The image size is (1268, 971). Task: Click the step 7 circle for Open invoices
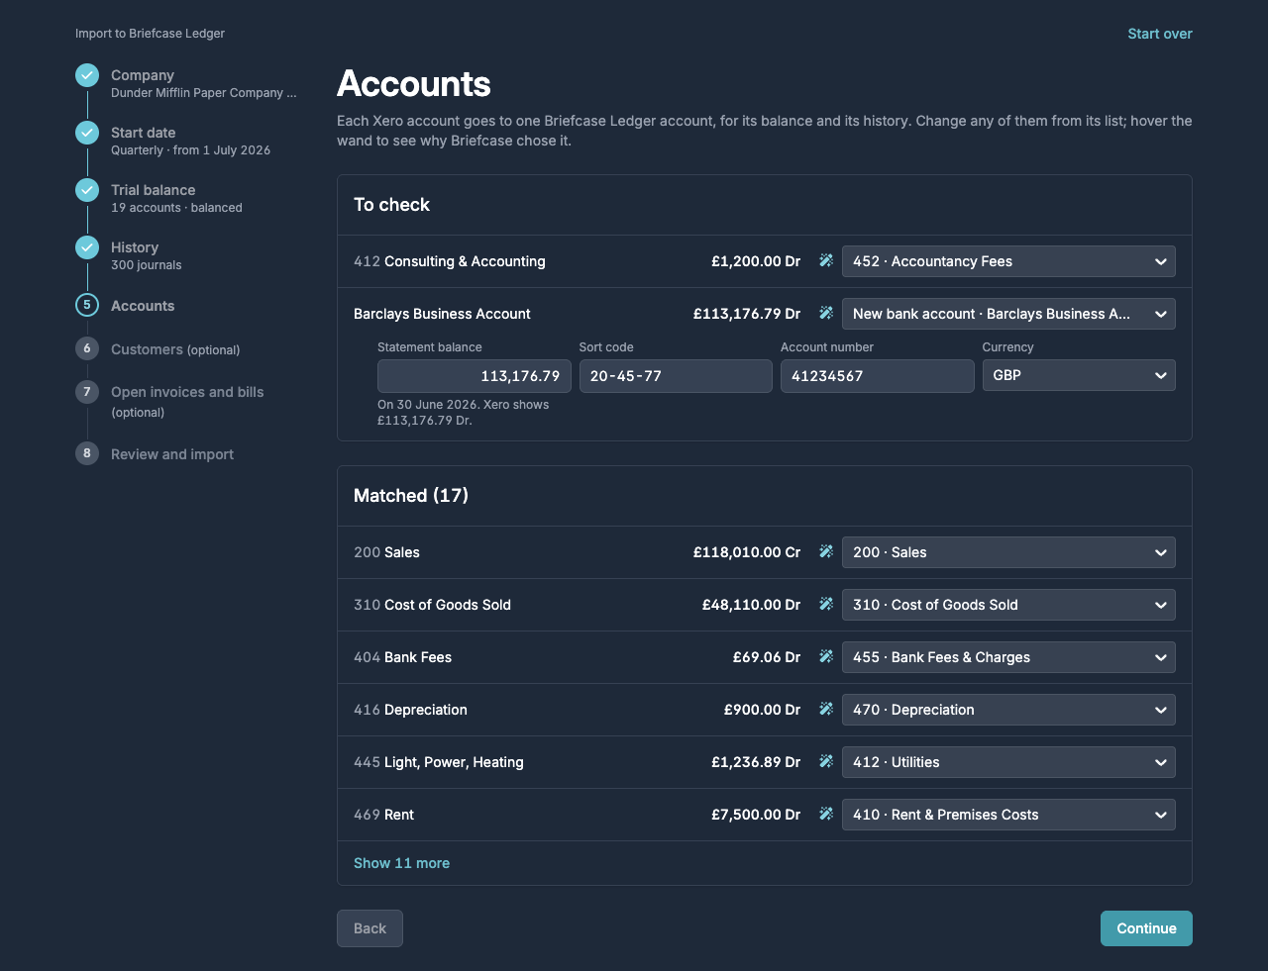pyautogui.click(x=87, y=392)
